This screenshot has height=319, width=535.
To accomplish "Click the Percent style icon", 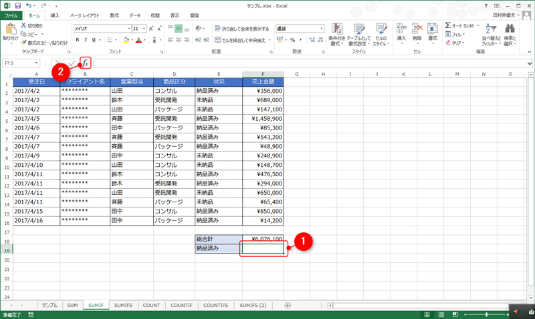I will click(x=292, y=40).
